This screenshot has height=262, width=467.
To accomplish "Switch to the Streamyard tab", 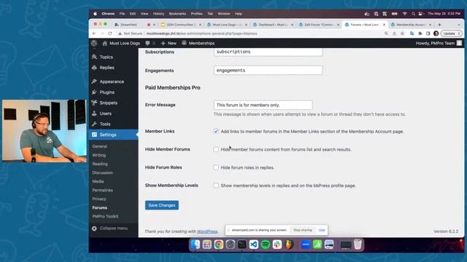I will (x=129, y=25).
